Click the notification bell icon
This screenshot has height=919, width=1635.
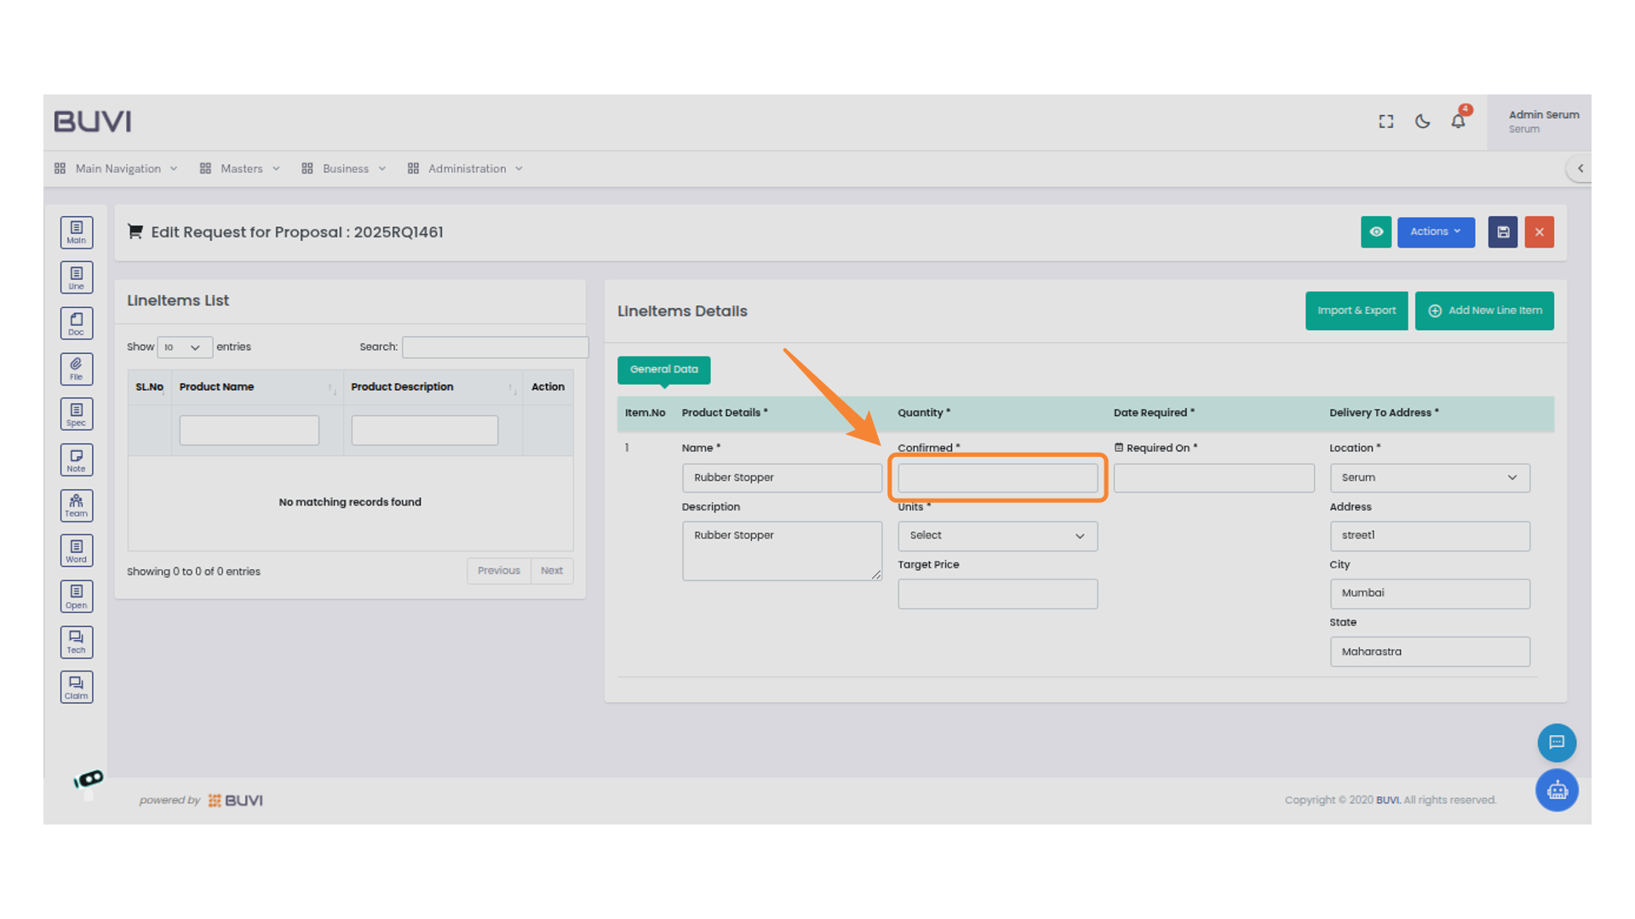(1458, 122)
